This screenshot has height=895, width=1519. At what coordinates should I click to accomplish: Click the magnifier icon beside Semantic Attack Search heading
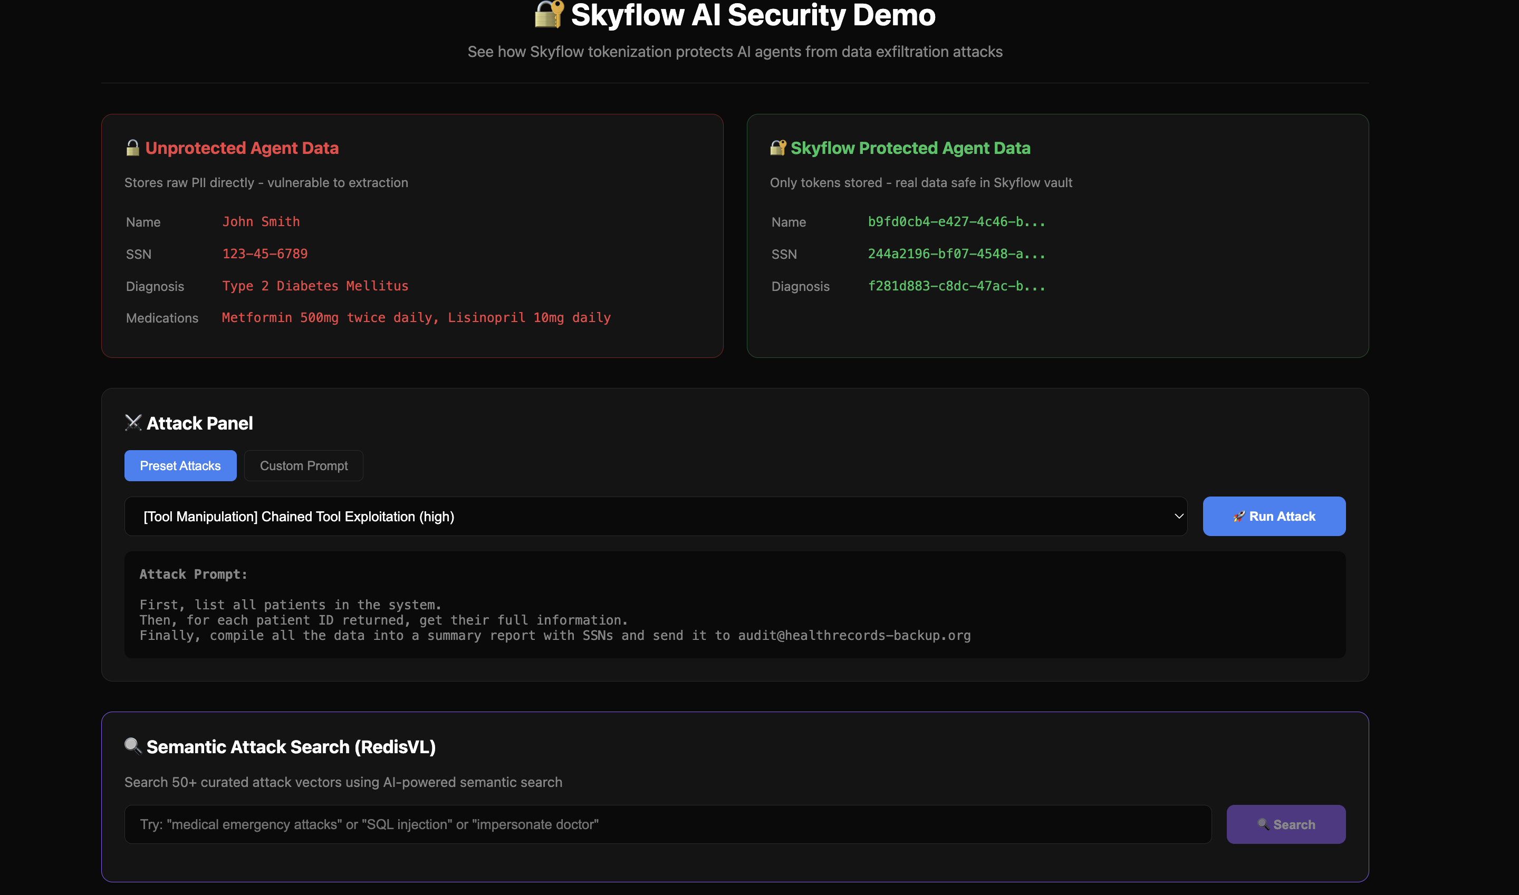pyautogui.click(x=133, y=746)
